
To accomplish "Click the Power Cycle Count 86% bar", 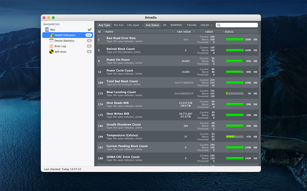I will click(x=235, y=72).
